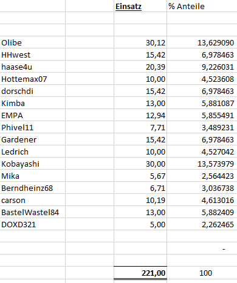The width and height of the screenshot is (237, 283).
Task: Click the Gardener name cell
Action: tap(33, 139)
